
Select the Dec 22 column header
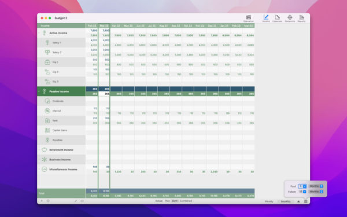coord(212,25)
